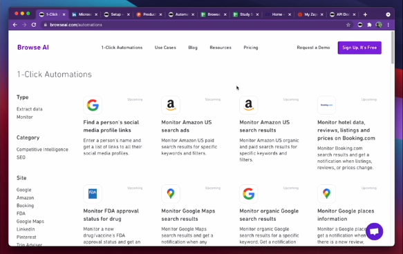403x254 pixels.
Task: Open a new browser tab
Action: point(365,14)
